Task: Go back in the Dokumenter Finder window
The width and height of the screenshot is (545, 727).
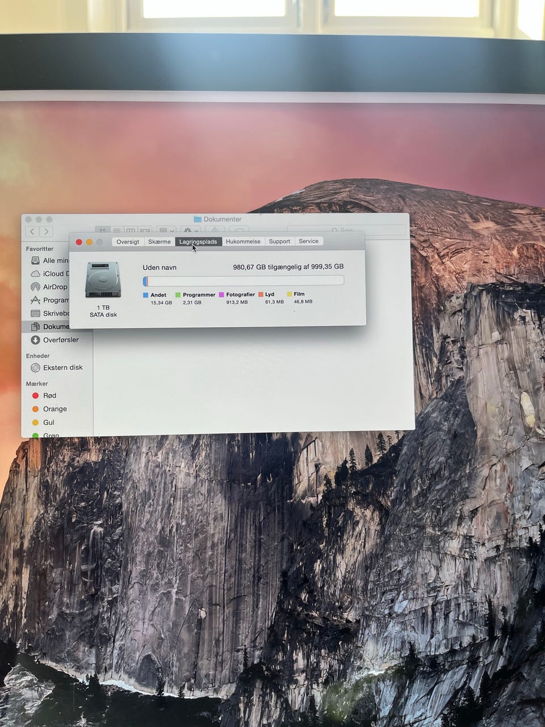Action: pos(32,232)
